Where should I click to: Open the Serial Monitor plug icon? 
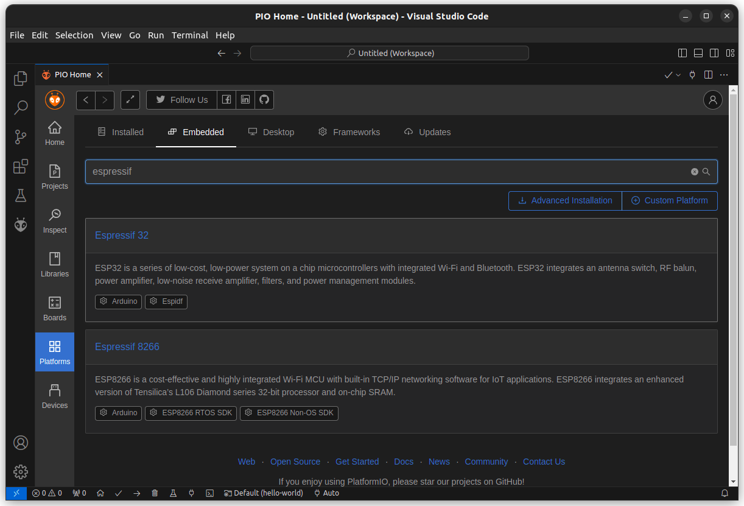pos(191,493)
